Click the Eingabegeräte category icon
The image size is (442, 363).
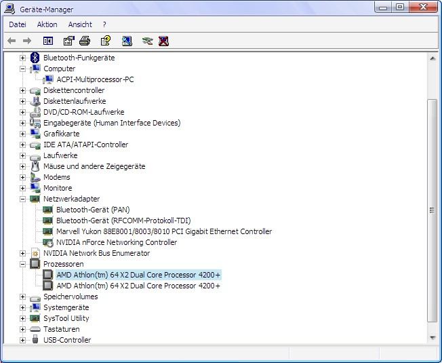[x=35, y=123]
